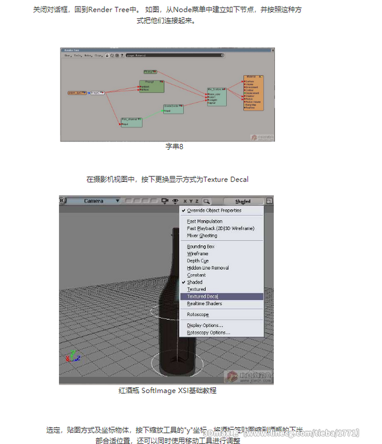Toggle Override Object Properties check item

(x=213, y=211)
